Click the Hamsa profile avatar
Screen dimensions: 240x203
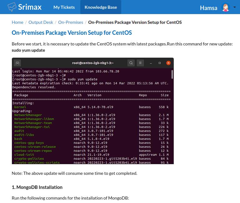225,8
